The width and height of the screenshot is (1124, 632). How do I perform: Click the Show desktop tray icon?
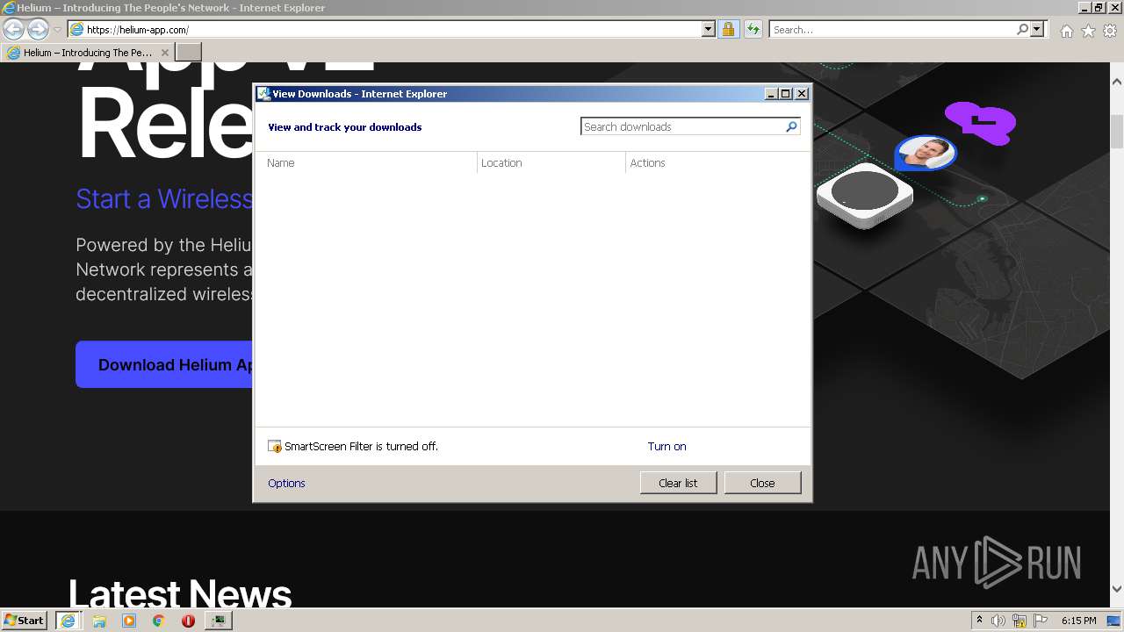click(x=1113, y=621)
